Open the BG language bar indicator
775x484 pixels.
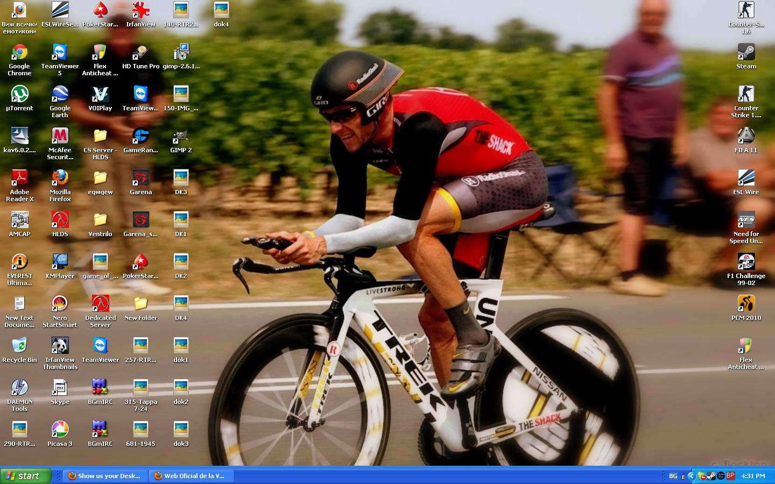pos(673,476)
